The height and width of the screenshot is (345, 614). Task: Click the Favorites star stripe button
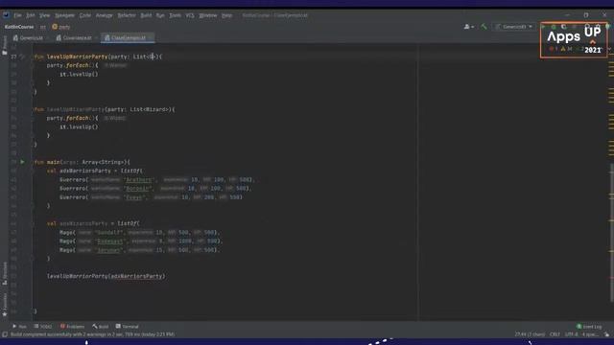(4, 305)
